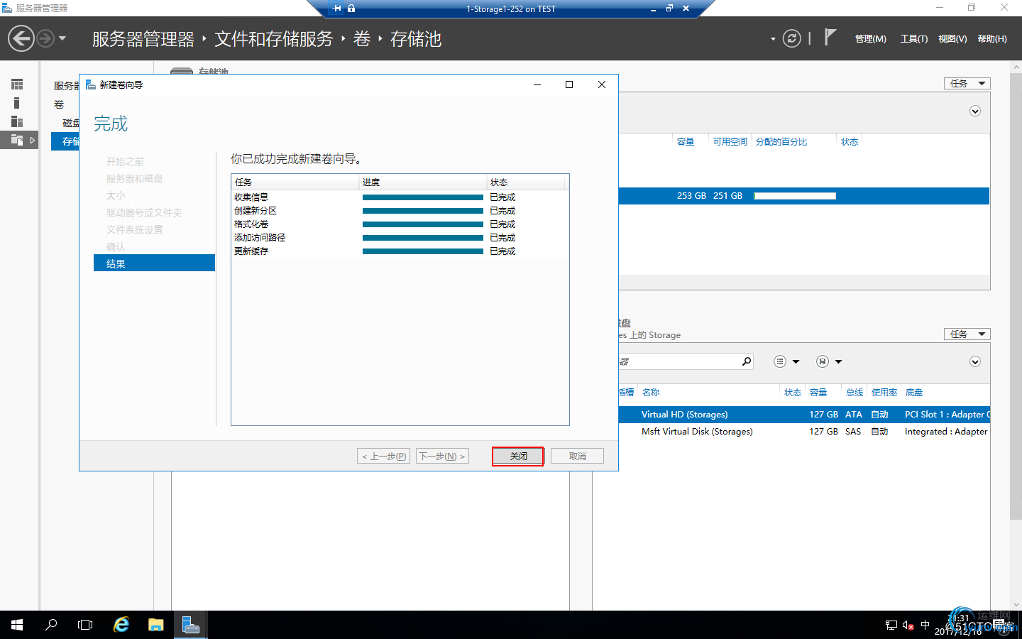1022x639 pixels.
Task: Open Task View on the taskbar
Action: point(85,625)
